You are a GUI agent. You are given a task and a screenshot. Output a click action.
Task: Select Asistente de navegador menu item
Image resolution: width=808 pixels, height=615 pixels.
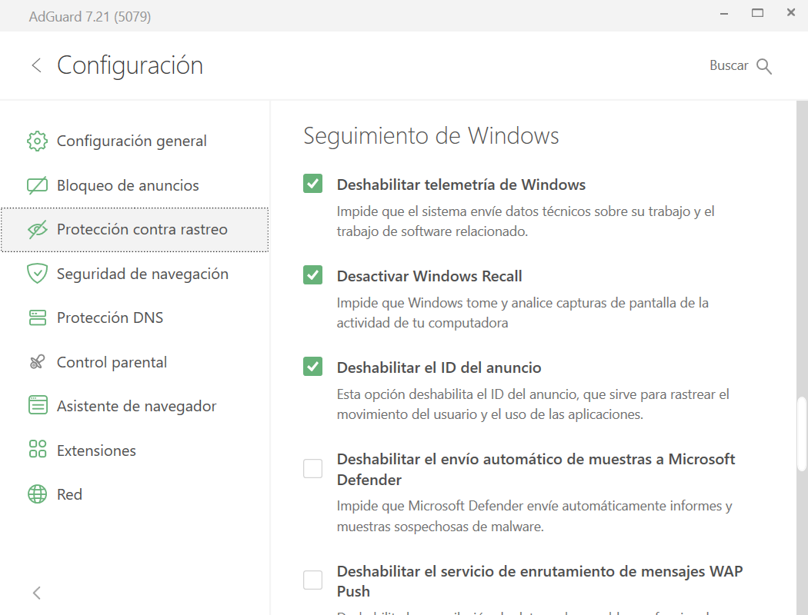[135, 406]
